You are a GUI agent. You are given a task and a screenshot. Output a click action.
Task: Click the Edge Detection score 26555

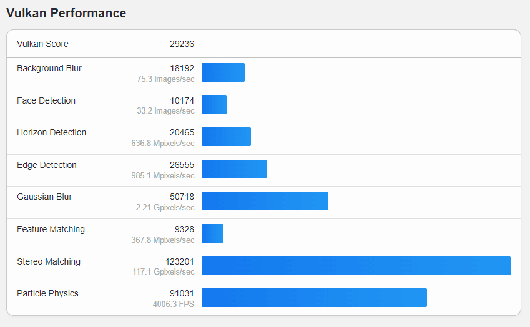pos(182,165)
